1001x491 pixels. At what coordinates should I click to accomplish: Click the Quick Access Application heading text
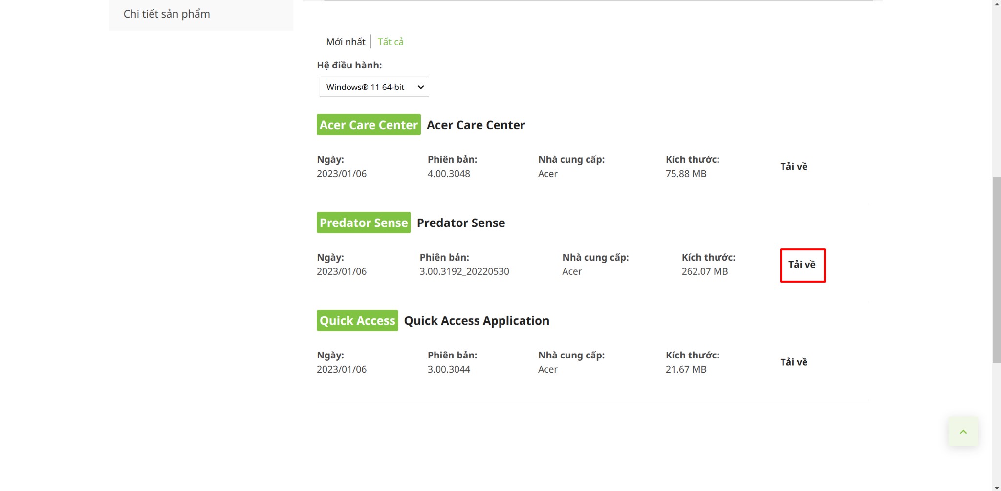point(477,321)
